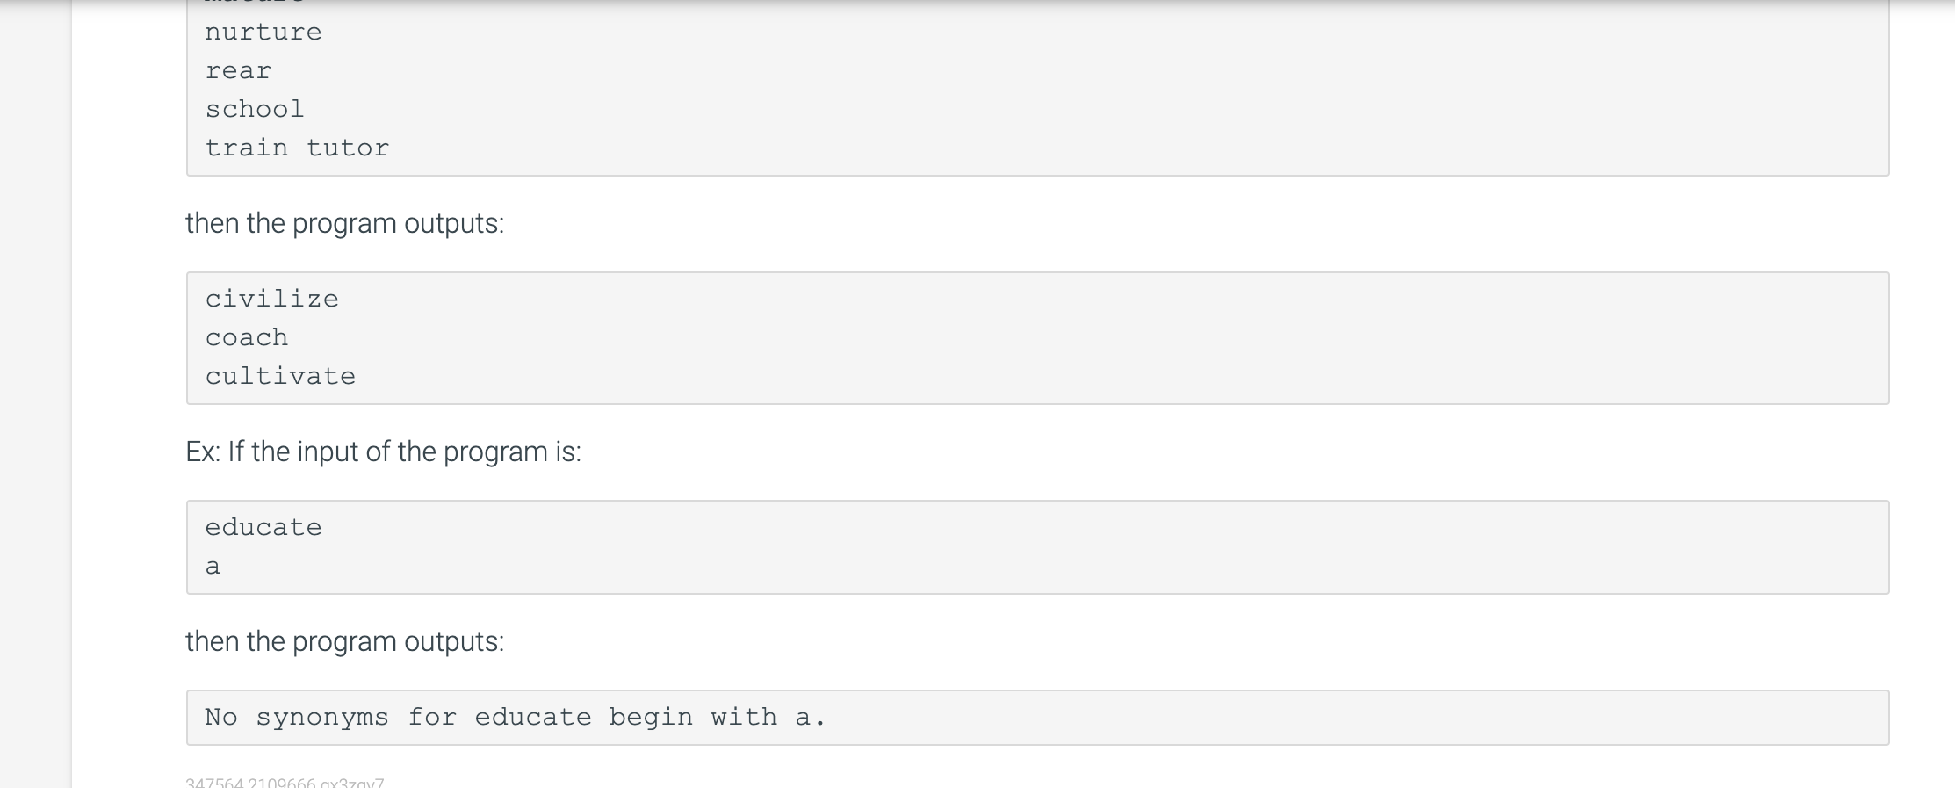The height and width of the screenshot is (788, 1955).
Task: Click the lone letter "a" input line
Action: pos(213,567)
